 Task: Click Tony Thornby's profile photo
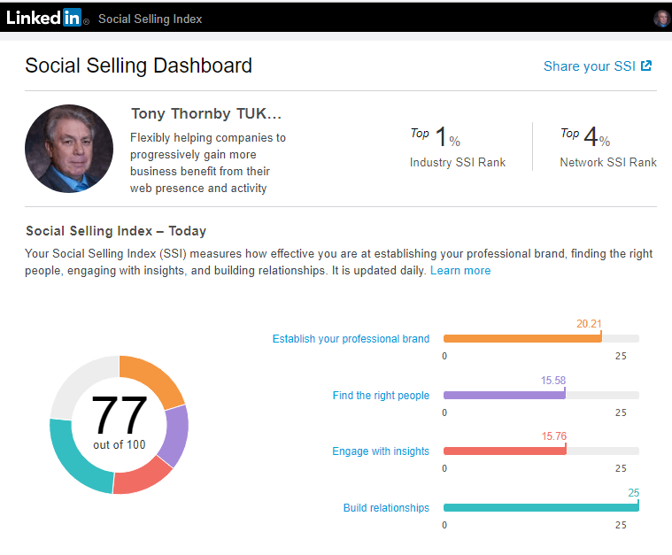click(x=69, y=149)
